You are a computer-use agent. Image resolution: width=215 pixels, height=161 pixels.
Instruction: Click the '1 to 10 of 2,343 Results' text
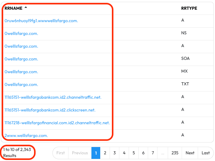[x=17, y=152]
